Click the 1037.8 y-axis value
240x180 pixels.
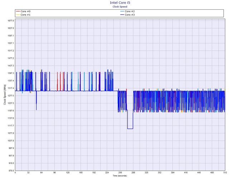click(11, 141)
